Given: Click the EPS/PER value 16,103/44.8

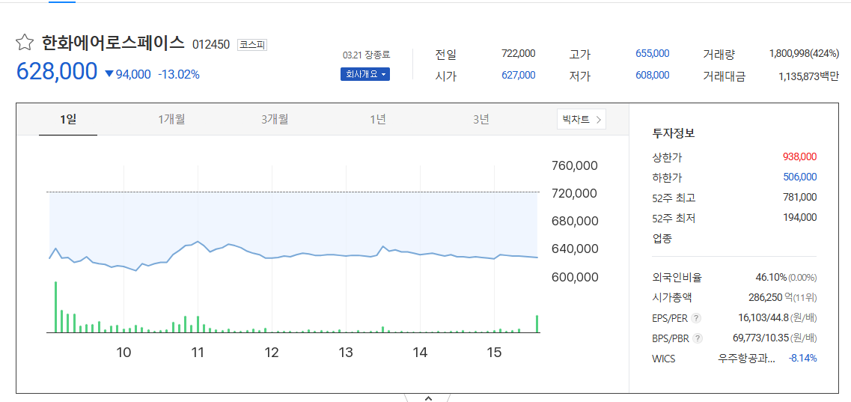Looking at the screenshot, I should [x=762, y=318].
